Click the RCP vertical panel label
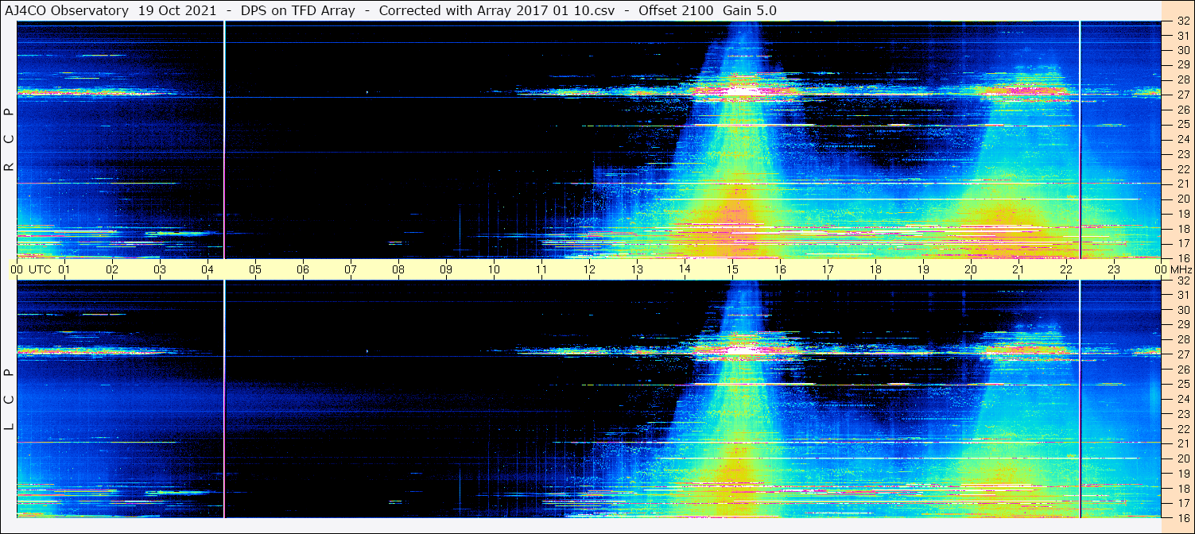 point(9,139)
